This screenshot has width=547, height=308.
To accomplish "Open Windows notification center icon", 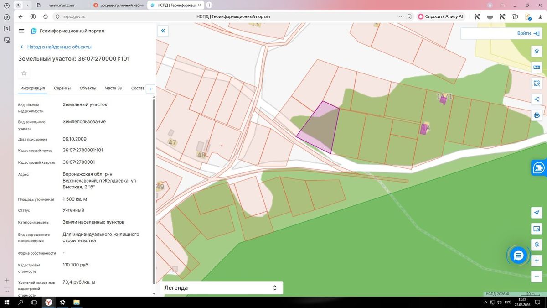I will pyautogui.click(x=538, y=303).
